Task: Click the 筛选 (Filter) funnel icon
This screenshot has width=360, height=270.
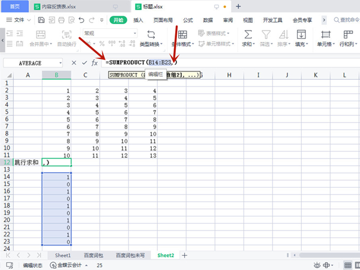Action: click(265, 35)
